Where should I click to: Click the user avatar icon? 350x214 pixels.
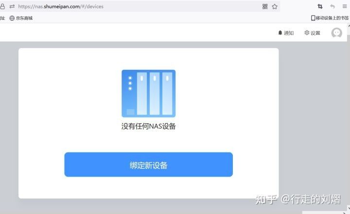pyautogui.click(x=336, y=33)
